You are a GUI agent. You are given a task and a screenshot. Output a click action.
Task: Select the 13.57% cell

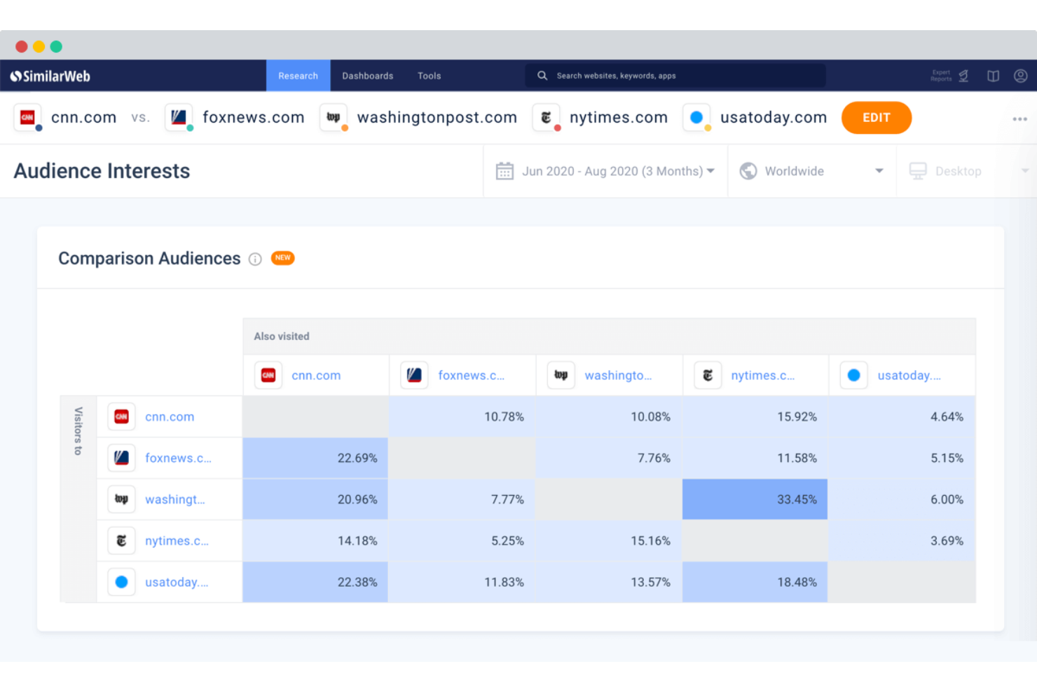coord(608,583)
